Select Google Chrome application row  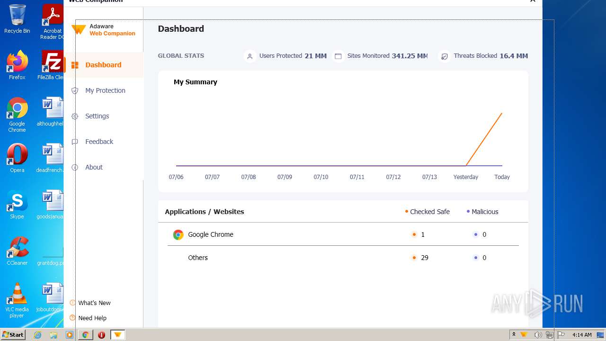coord(343,234)
